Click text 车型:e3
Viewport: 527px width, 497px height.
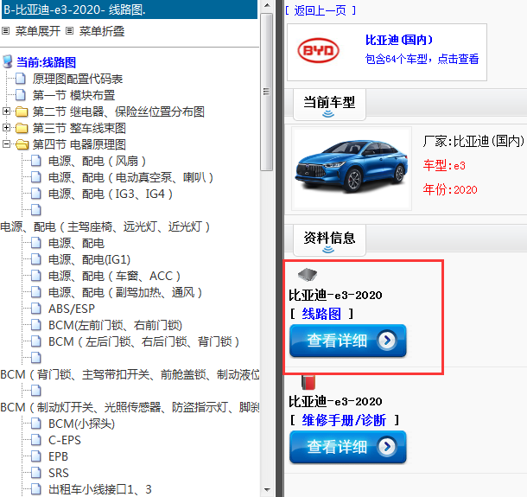444,165
